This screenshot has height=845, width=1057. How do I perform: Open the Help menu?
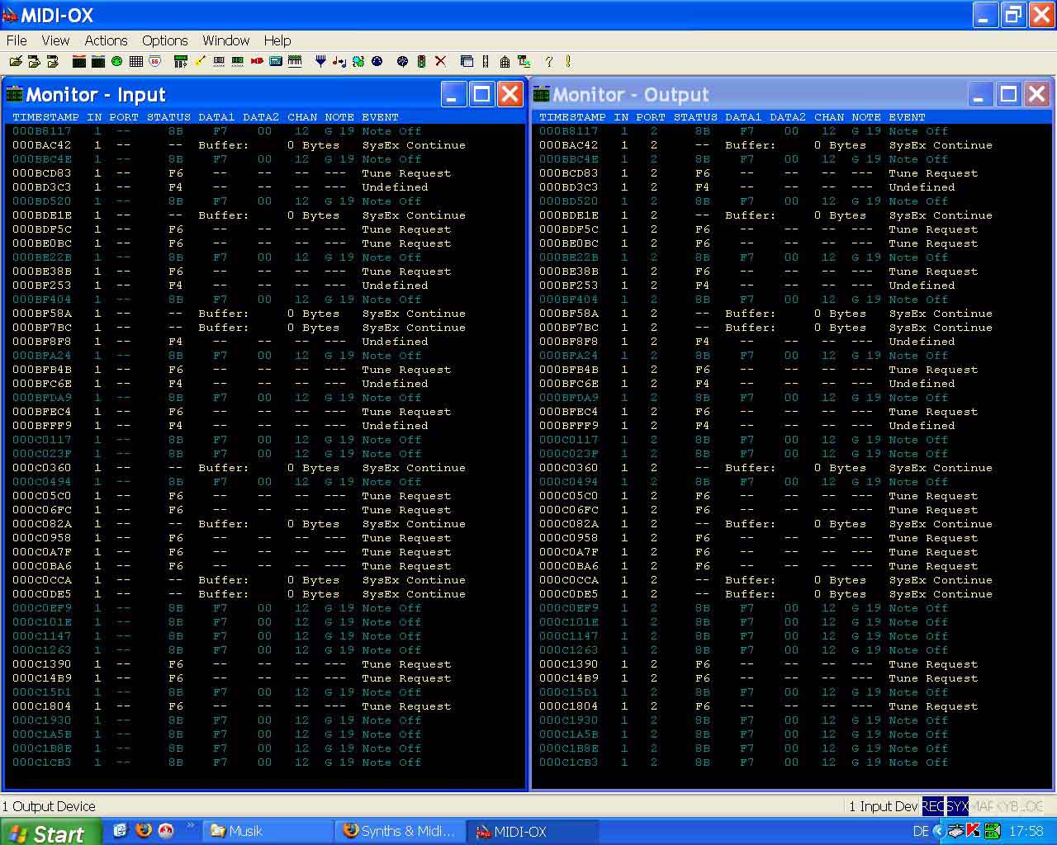coord(277,40)
